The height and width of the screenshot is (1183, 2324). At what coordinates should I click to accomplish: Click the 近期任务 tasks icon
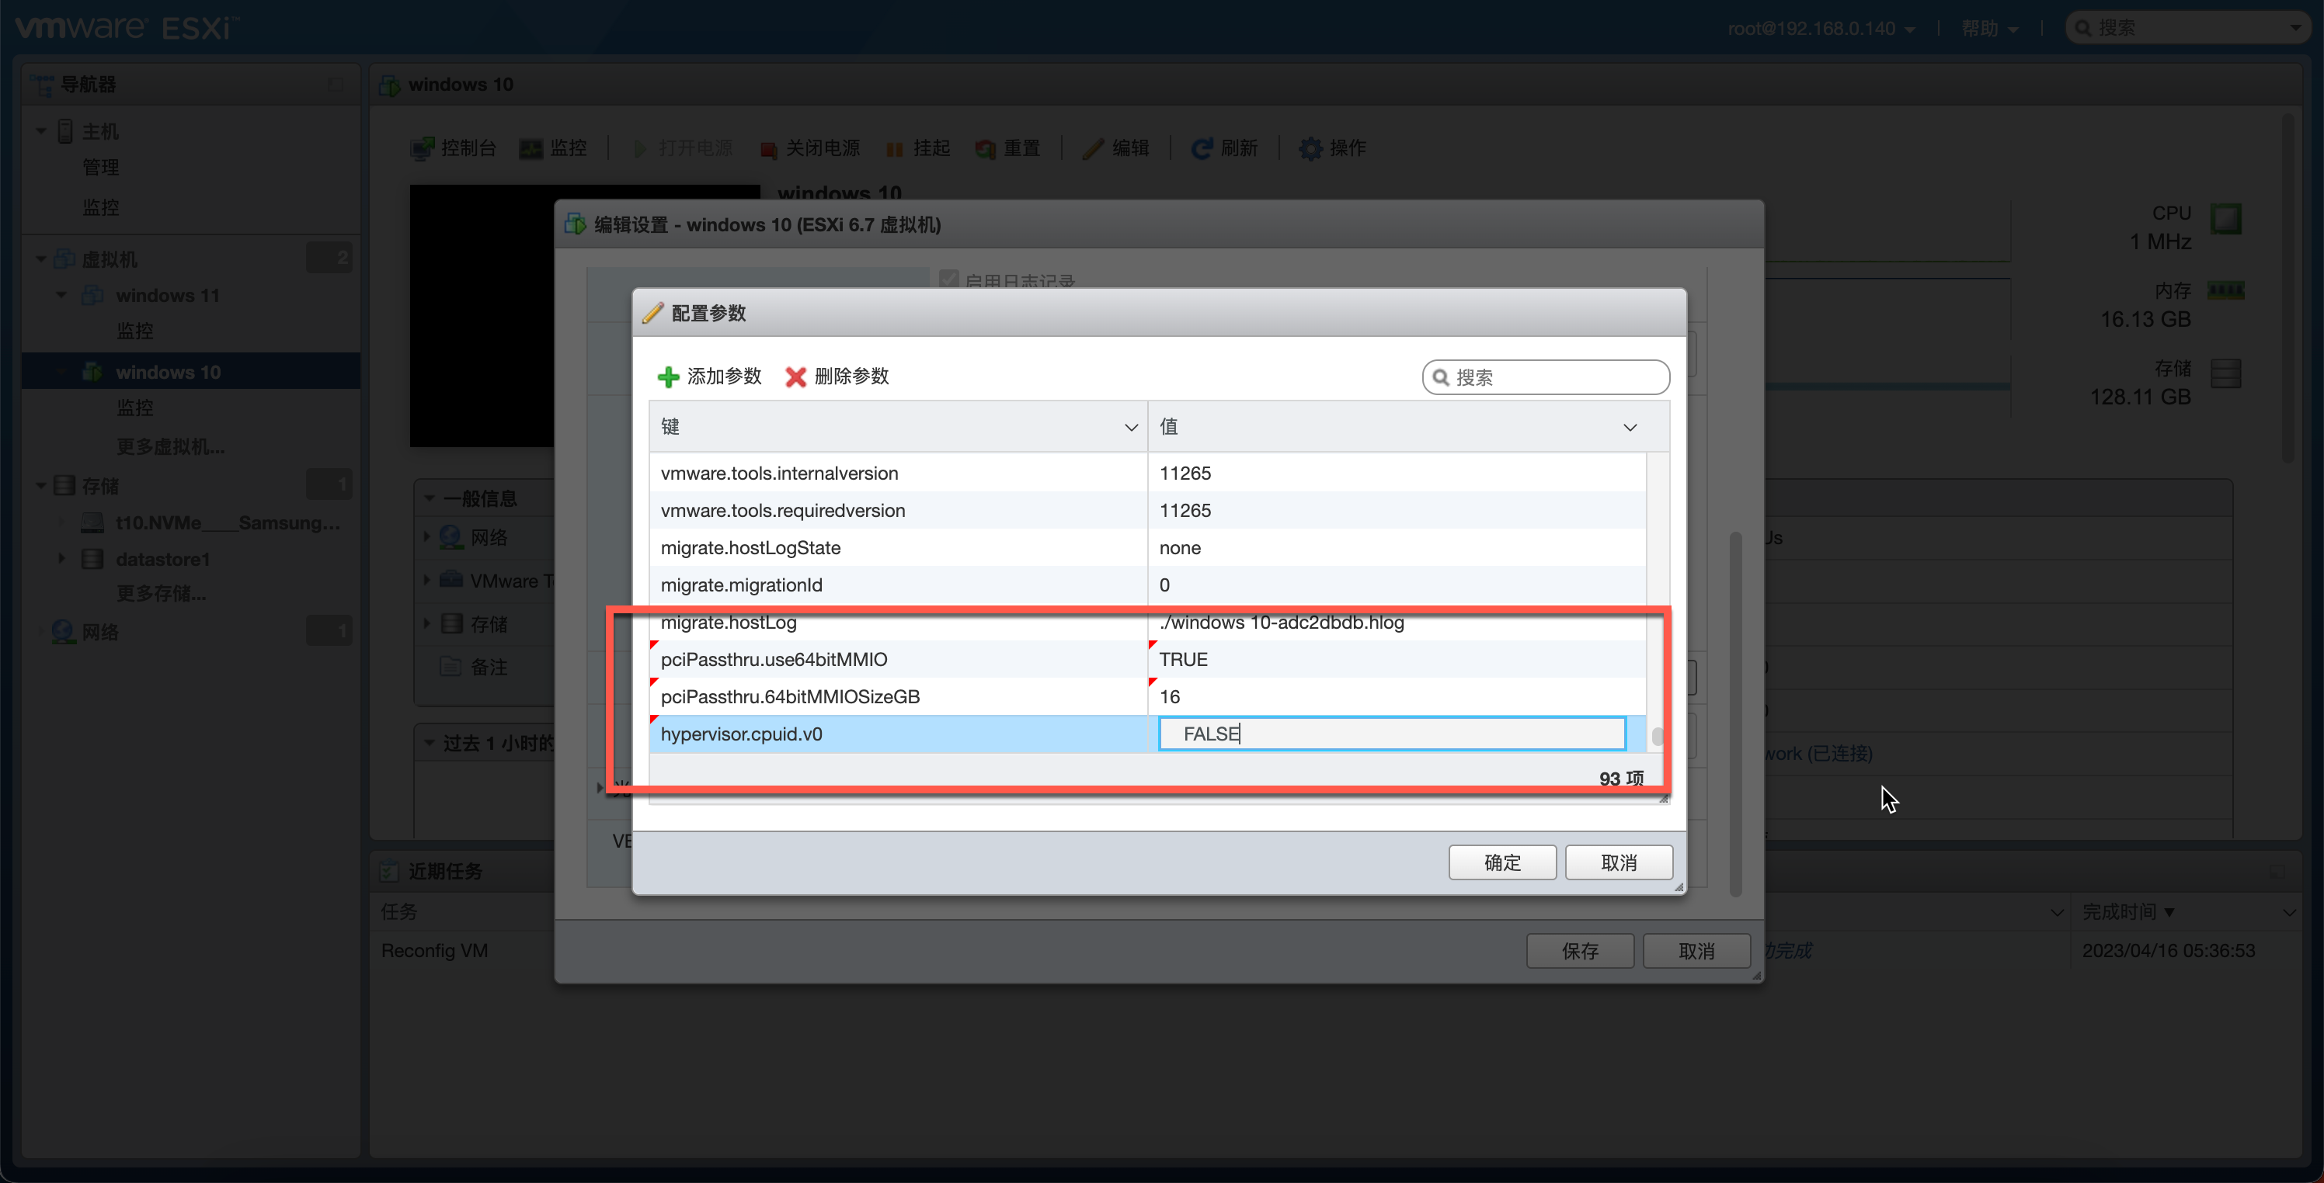coord(390,871)
